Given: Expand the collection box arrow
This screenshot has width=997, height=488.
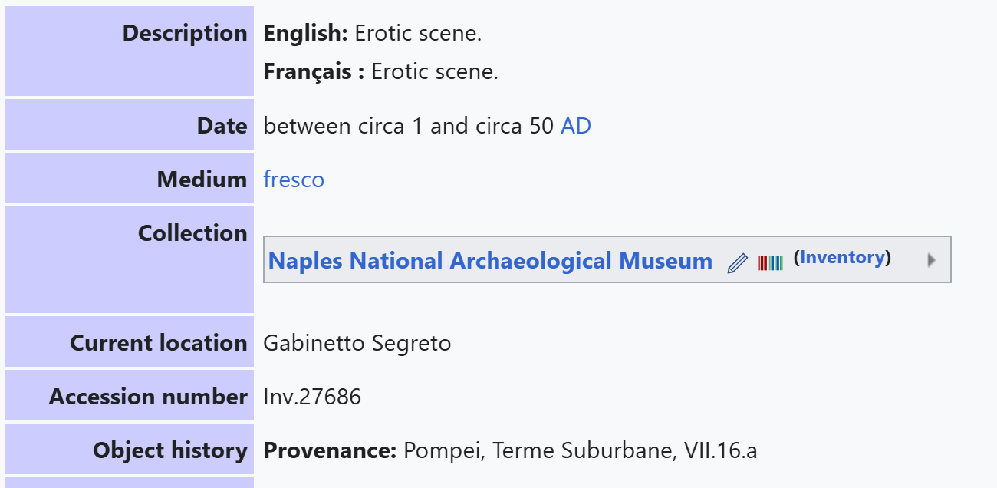Looking at the screenshot, I should click(x=931, y=260).
